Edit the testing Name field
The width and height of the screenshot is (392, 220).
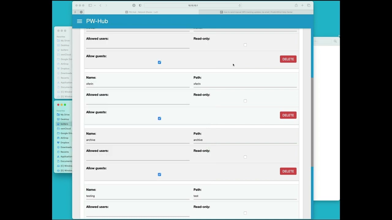[138, 196]
